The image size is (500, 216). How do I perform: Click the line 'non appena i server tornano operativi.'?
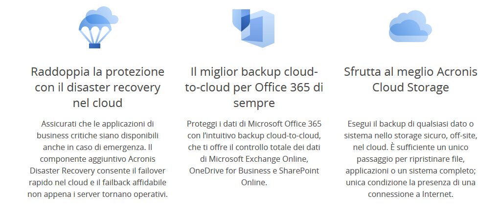pyautogui.click(x=97, y=194)
